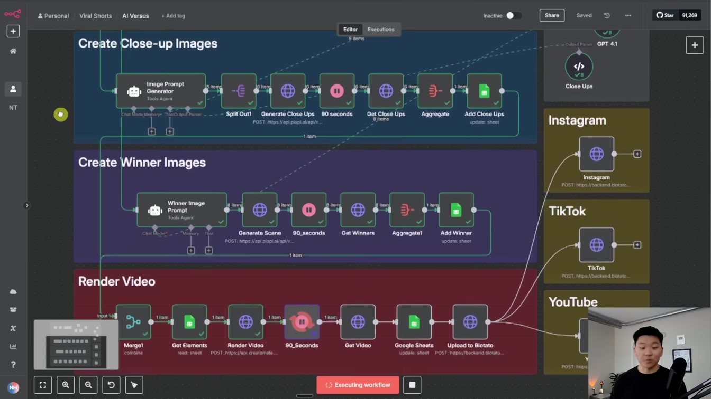Open the Render Video node
Screen dimensions: 711x399
pos(245,322)
